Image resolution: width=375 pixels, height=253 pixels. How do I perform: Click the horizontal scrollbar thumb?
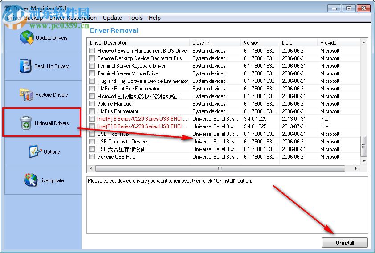tap(220, 168)
